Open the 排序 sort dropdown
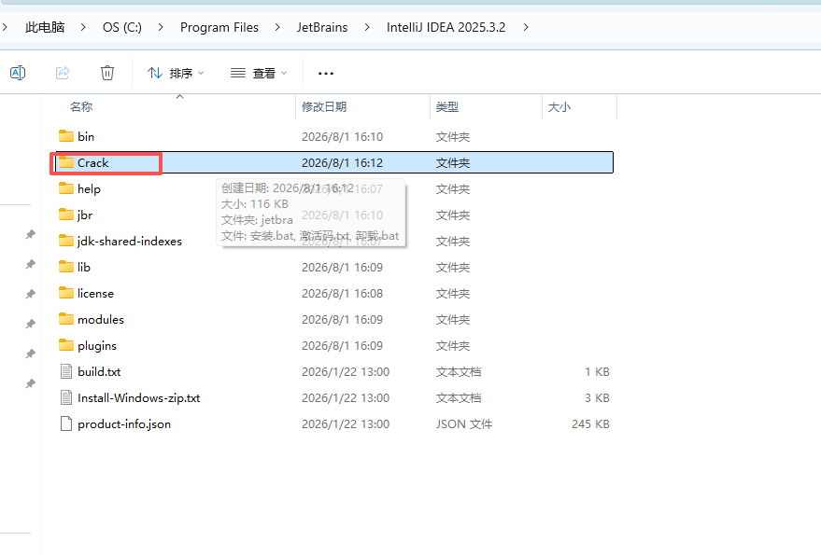The width and height of the screenshot is (821, 555). click(x=176, y=74)
